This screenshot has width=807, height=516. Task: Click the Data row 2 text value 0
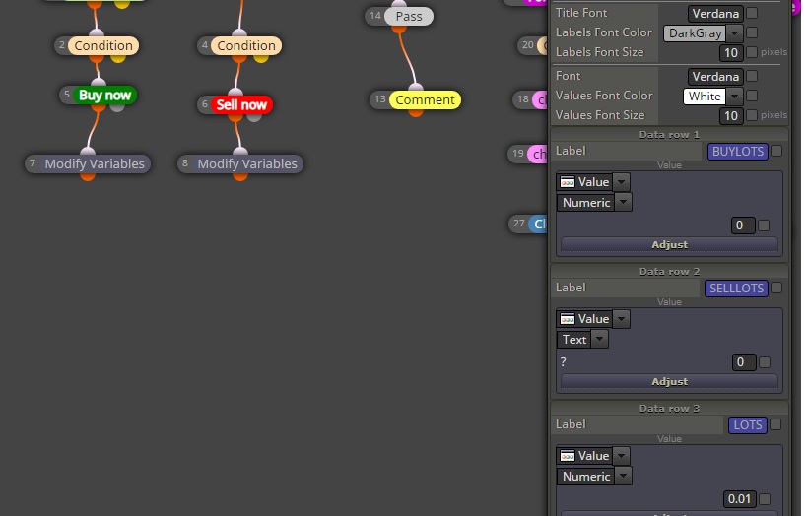click(x=744, y=362)
